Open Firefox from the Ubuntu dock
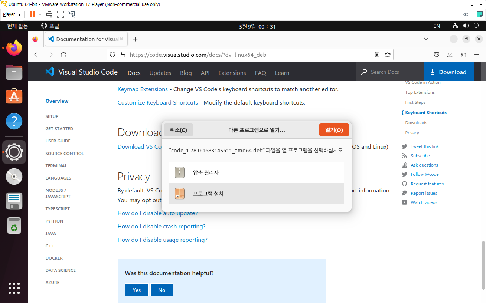486x303 pixels. [14, 48]
